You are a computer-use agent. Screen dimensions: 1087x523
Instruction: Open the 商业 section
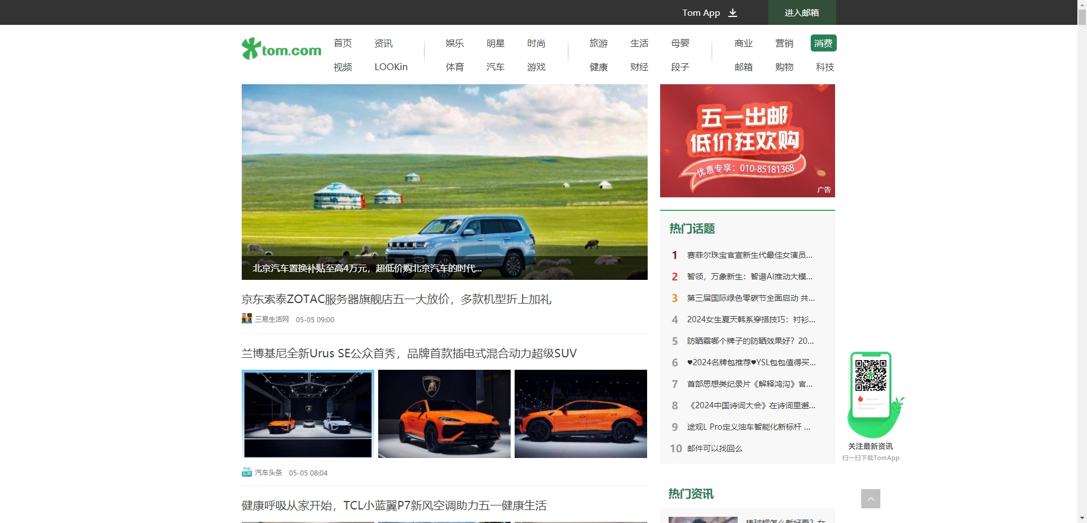[743, 43]
